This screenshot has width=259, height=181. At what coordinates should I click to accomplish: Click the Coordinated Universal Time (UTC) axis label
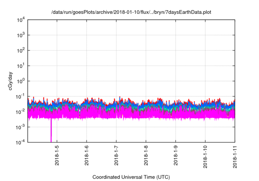[x=131, y=177]
